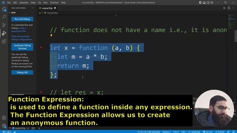The image size is (237, 133).
Task: Open the Extensions view icon
Action: [x=4, y=41]
